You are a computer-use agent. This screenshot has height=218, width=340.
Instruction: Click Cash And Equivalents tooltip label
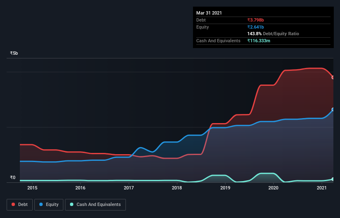(218, 41)
